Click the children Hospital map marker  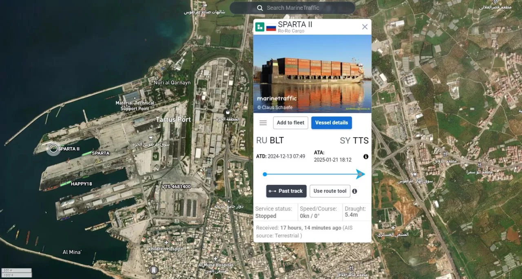pyautogui.click(x=166, y=242)
